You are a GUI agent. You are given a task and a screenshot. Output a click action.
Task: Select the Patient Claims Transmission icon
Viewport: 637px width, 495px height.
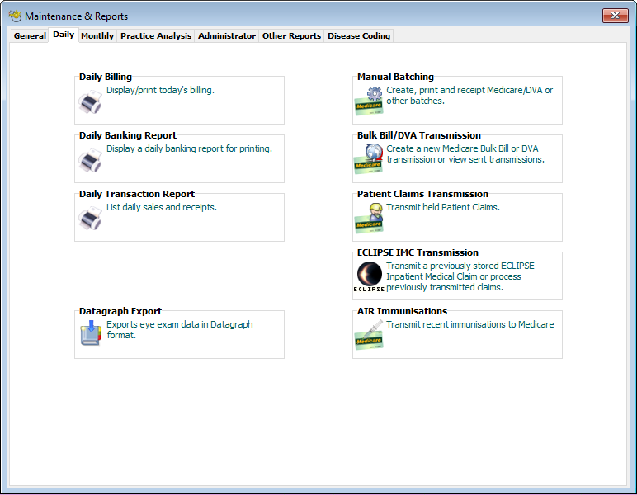[369, 217]
